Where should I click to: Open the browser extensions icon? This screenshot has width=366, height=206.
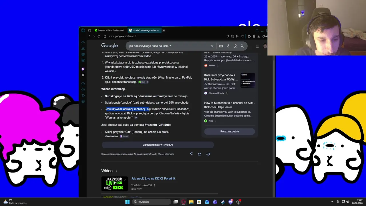click(249, 36)
